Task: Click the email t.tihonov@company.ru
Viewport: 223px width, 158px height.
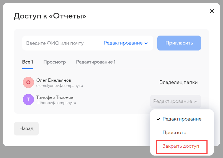Action: click(x=56, y=103)
